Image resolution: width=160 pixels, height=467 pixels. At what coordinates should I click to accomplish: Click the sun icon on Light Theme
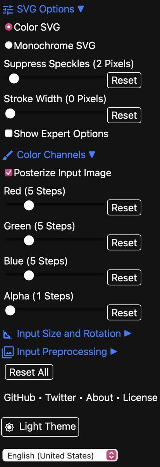pyautogui.click(x=9, y=427)
